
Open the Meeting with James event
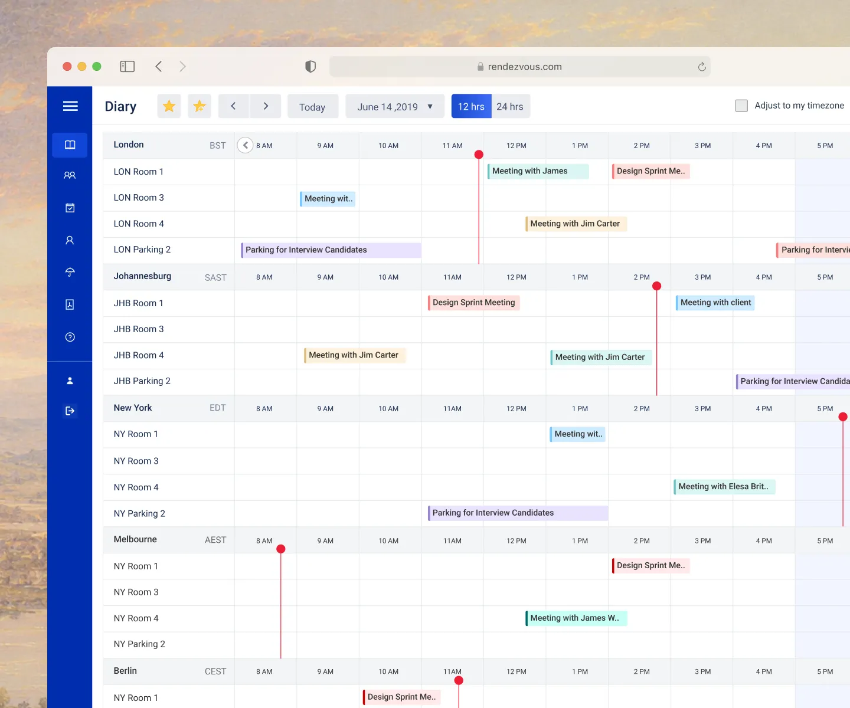538,171
